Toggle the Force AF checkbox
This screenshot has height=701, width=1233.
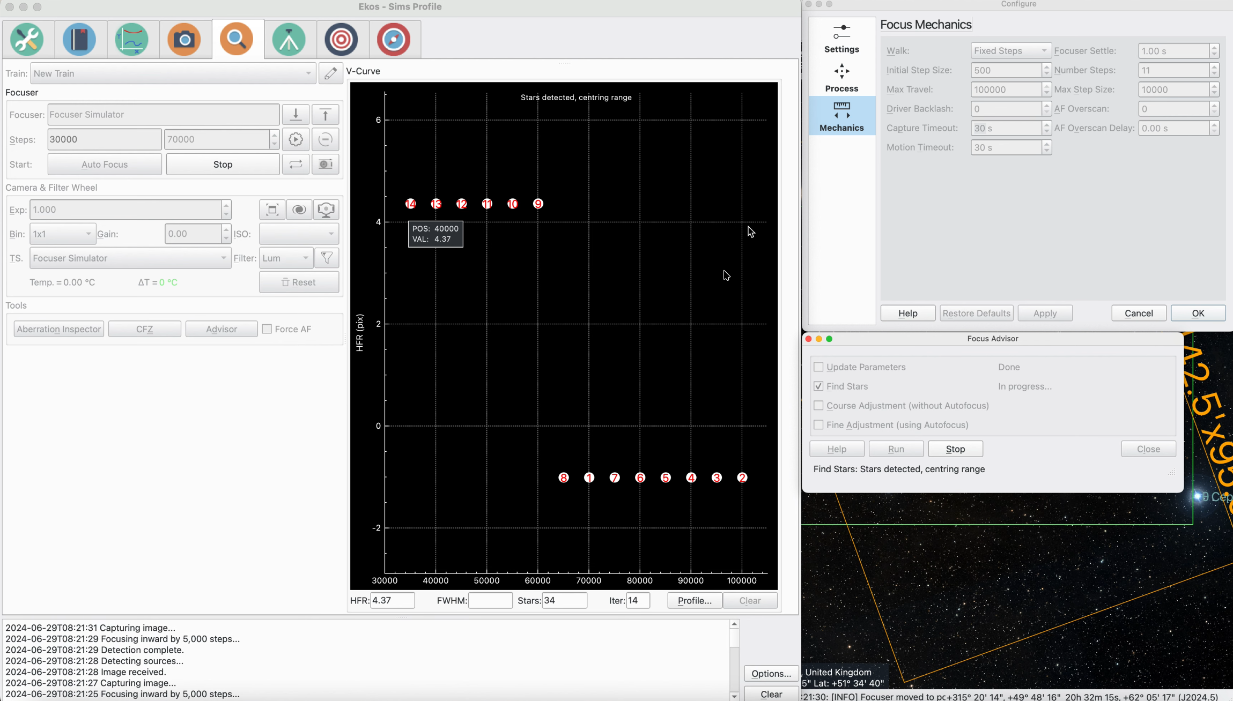click(267, 329)
